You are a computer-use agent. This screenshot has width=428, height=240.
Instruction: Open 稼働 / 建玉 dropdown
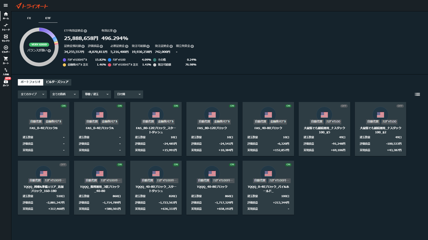tap(96, 94)
